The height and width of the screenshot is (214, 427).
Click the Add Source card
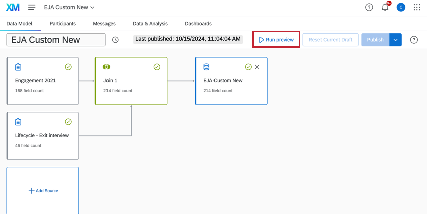(43, 190)
